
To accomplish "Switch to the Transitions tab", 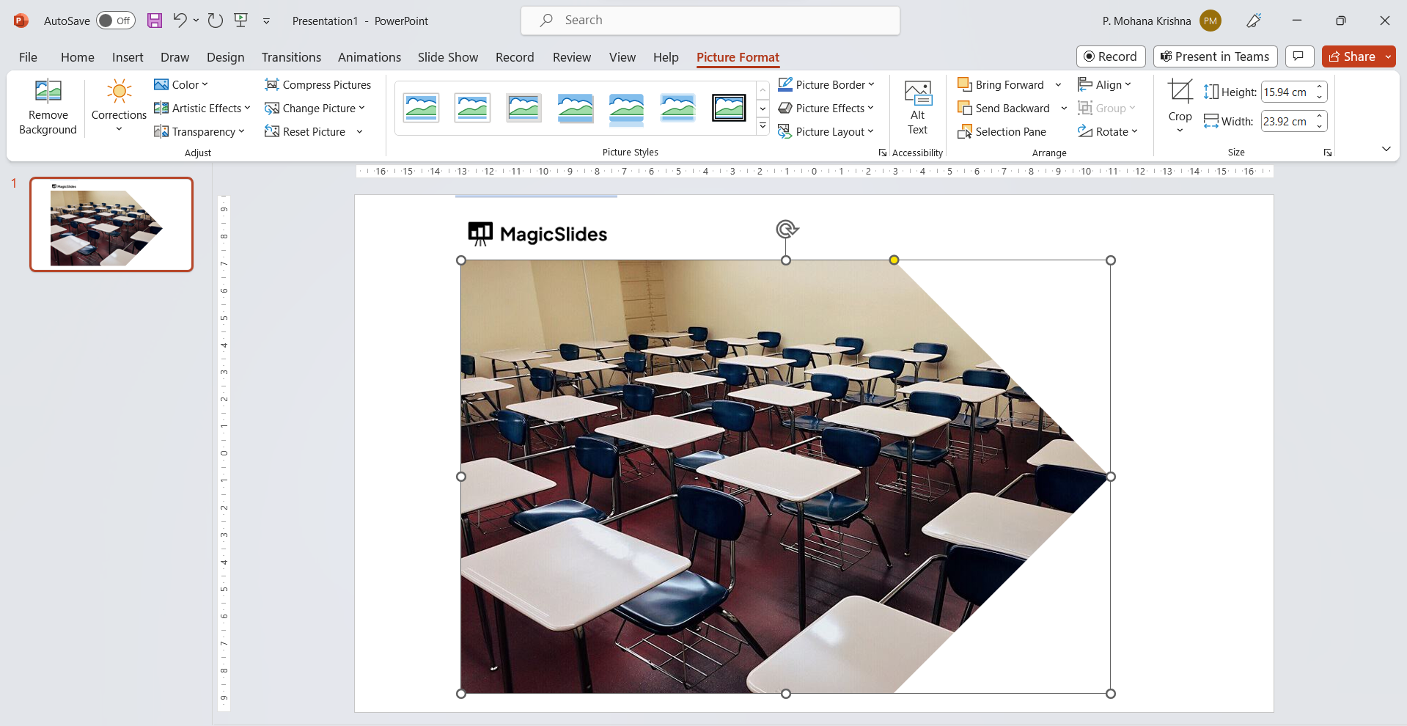I will 291,57.
